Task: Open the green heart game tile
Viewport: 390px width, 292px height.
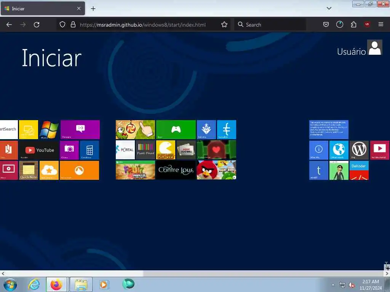Action: coord(216,150)
